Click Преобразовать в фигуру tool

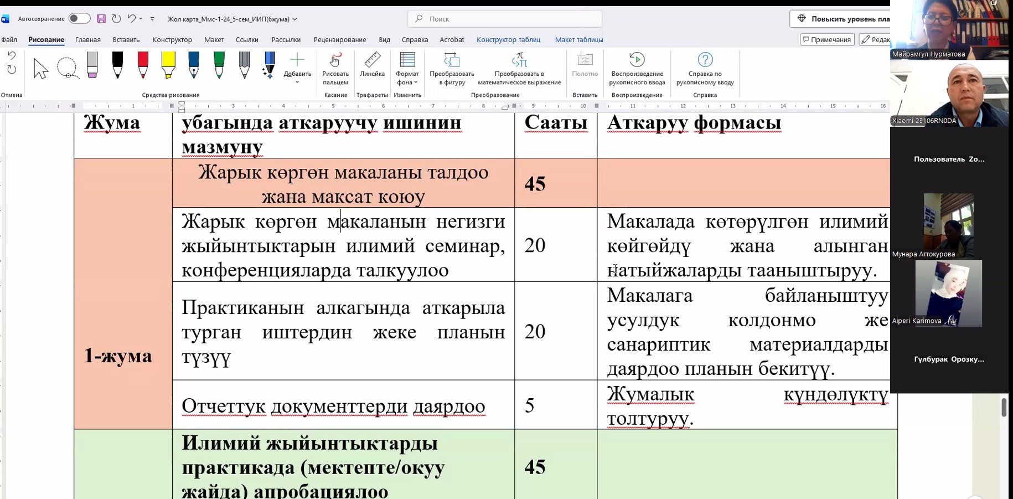click(x=452, y=69)
